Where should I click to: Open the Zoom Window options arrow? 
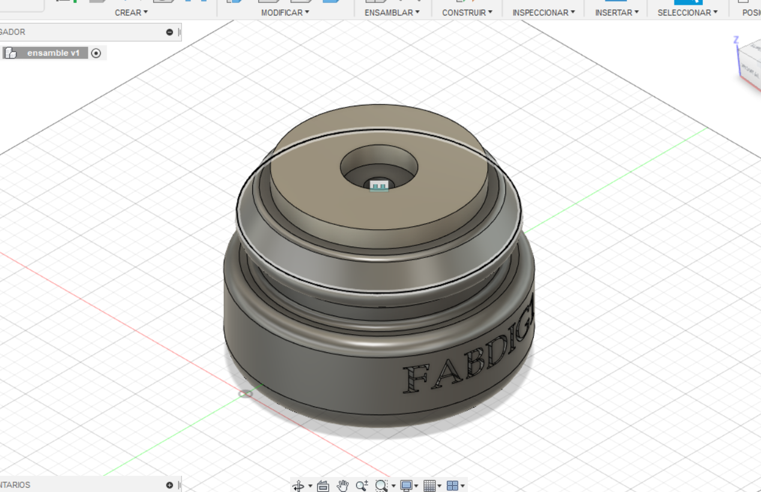(x=393, y=486)
